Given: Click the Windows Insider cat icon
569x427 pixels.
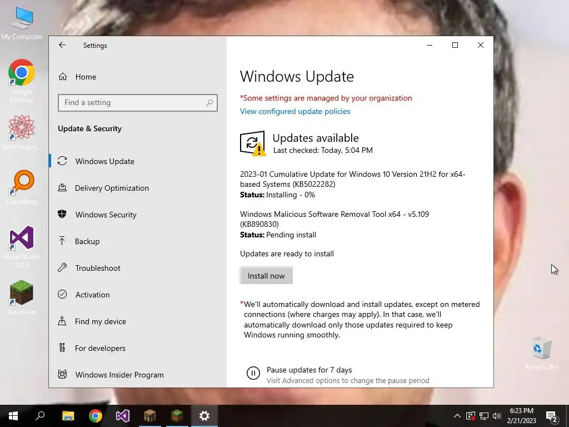Looking at the screenshot, I should click(x=62, y=374).
